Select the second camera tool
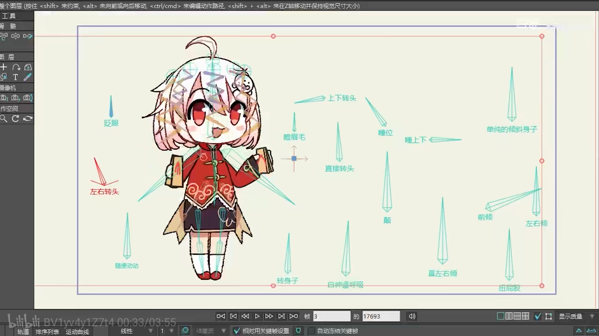 click(15, 98)
